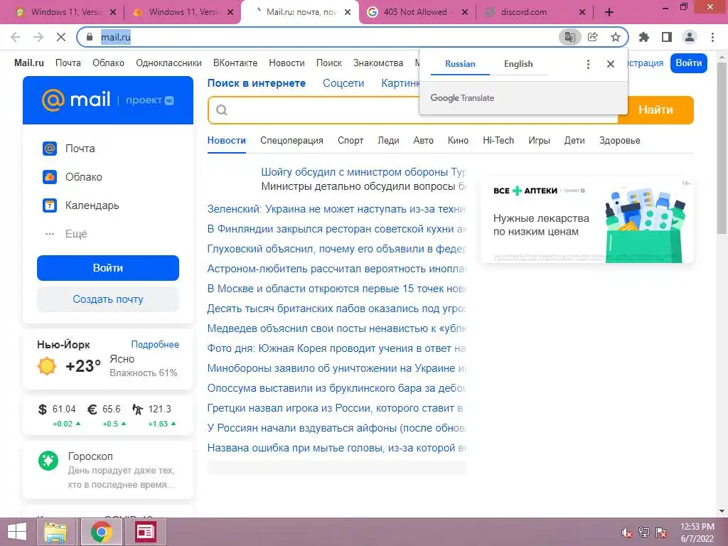Click blue Войти button in sidebar
The height and width of the screenshot is (546, 728).
coord(108,268)
